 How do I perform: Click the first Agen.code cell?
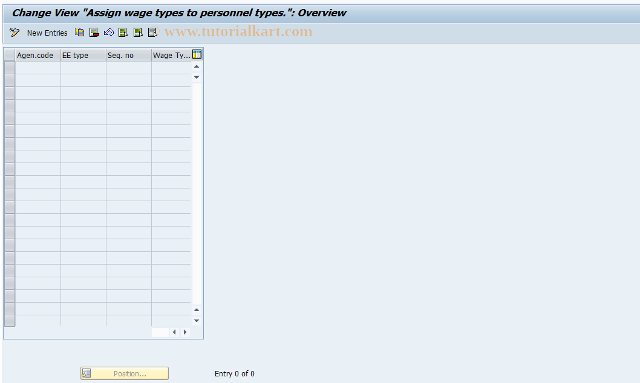tap(38, 68)
